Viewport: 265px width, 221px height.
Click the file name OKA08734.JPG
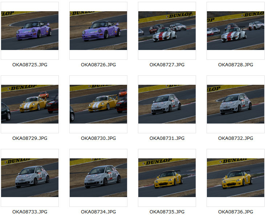[x=98, y=212]
